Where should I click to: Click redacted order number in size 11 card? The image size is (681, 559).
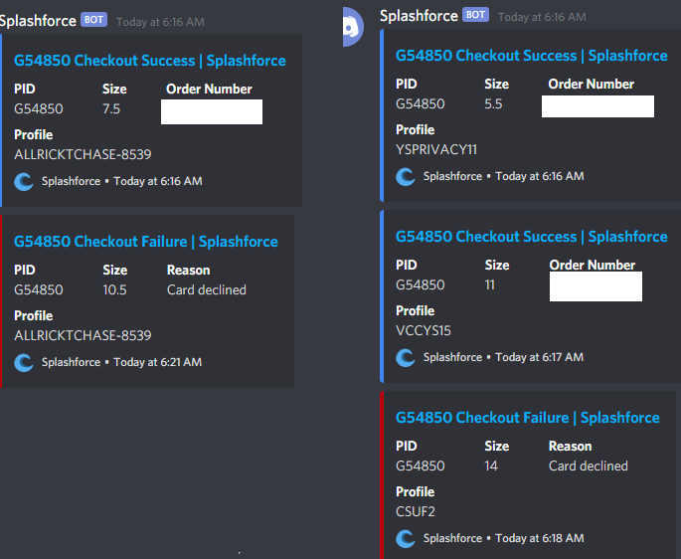pos(596,286)
